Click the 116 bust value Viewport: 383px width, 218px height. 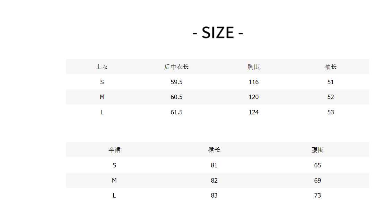254,82
